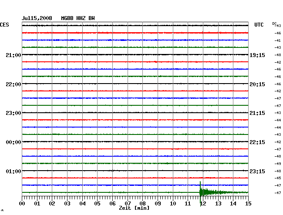
Task: Click minute tick label 02 on axis
Action: click(52, 203)
